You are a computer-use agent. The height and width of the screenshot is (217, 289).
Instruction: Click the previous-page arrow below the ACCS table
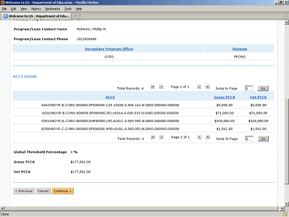click(161, 137)
